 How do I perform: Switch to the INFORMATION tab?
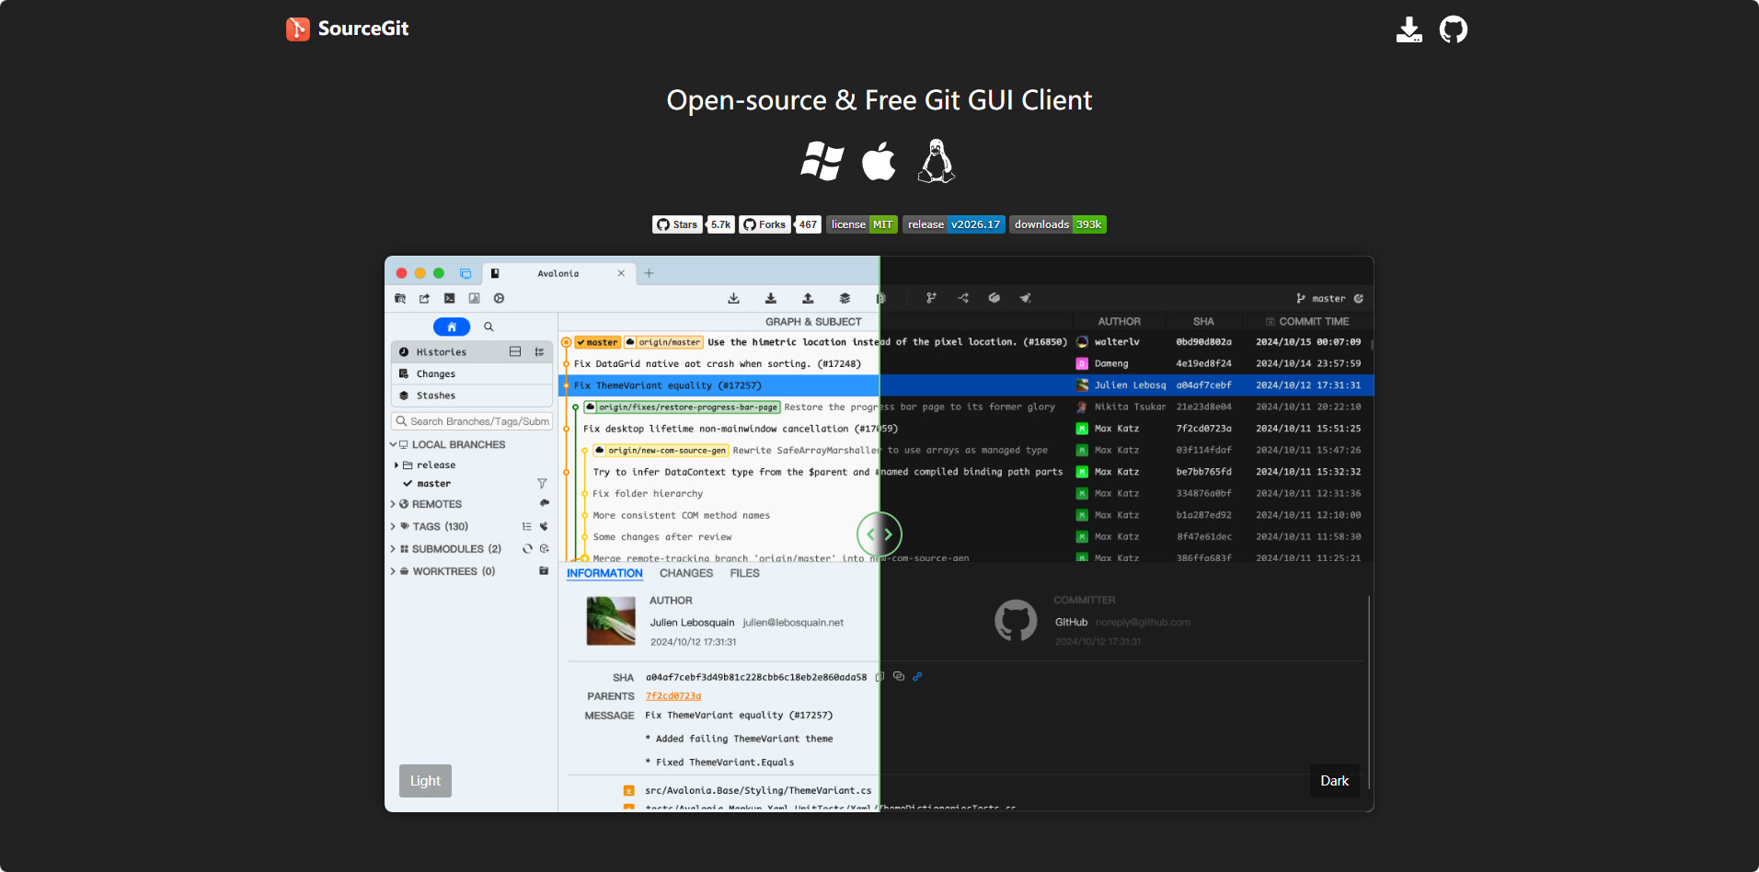604,573
